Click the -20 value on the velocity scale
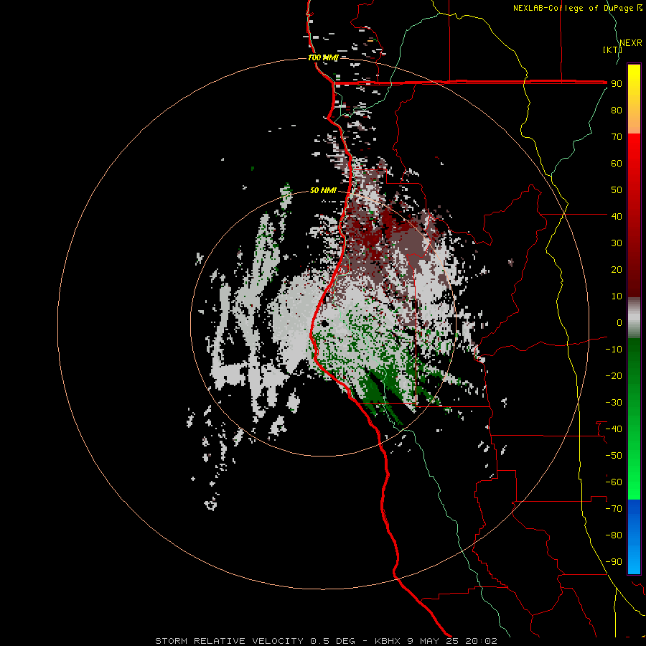 614,376
